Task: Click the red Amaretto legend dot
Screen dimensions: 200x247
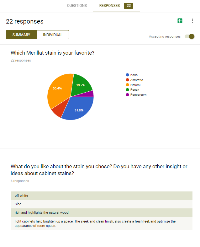Action: pyautogui.click(x=127, y=80)
